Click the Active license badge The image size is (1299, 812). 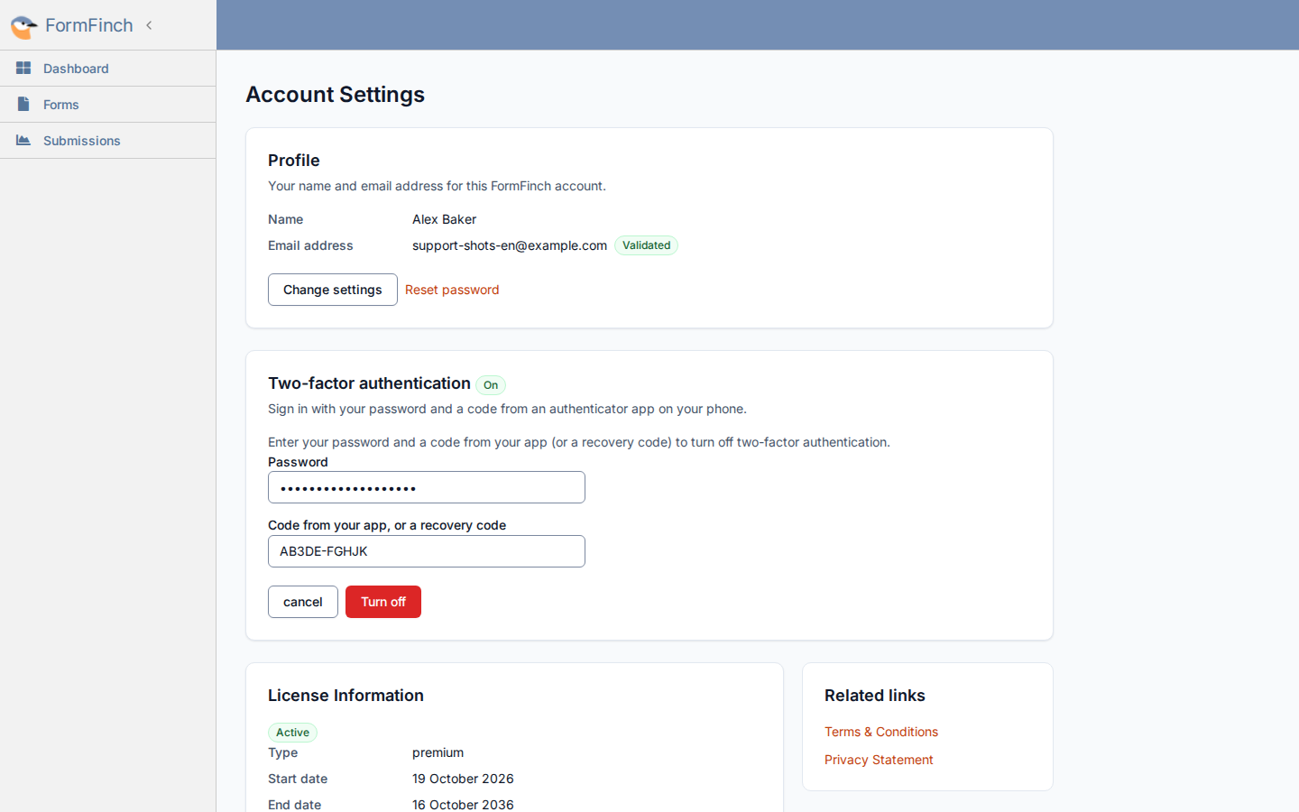coord(293,733)
